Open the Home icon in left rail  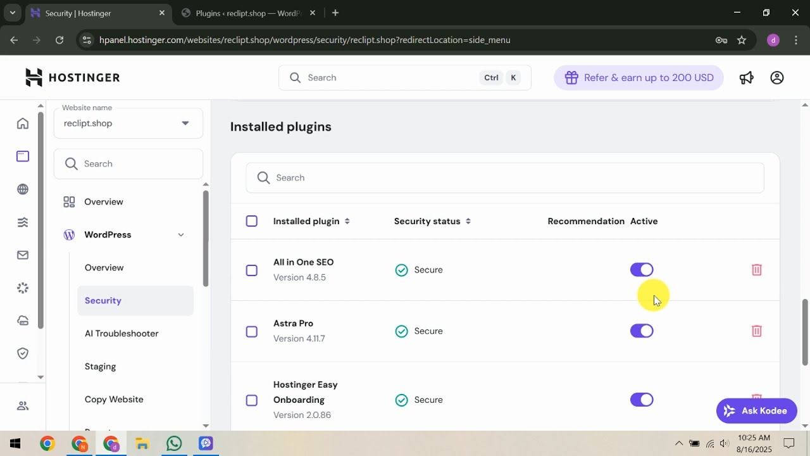[23, 123]
